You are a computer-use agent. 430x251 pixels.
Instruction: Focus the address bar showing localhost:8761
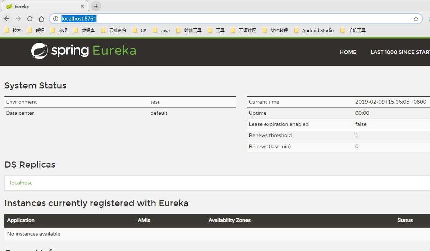tap(236, 19)
